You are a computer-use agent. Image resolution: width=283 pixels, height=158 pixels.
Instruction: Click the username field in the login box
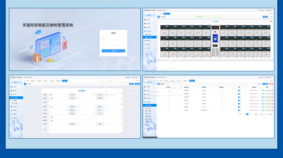click(x=113, y=39)
